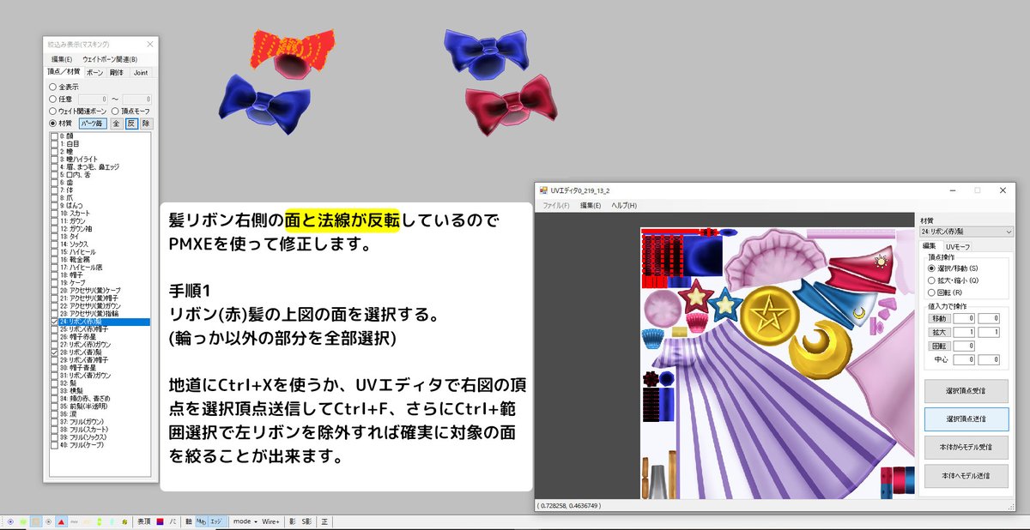This screenshot has height=530, width=1030.
Task: Click the 回転 angle input field
Action: [964, 346]
